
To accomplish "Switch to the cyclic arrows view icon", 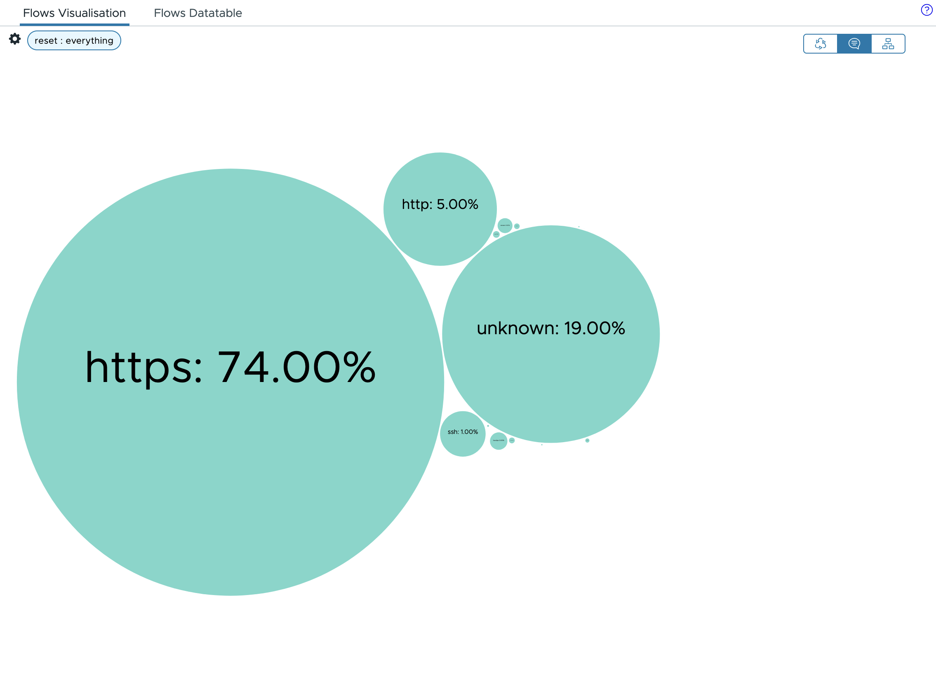I will [x=820, y=44].
